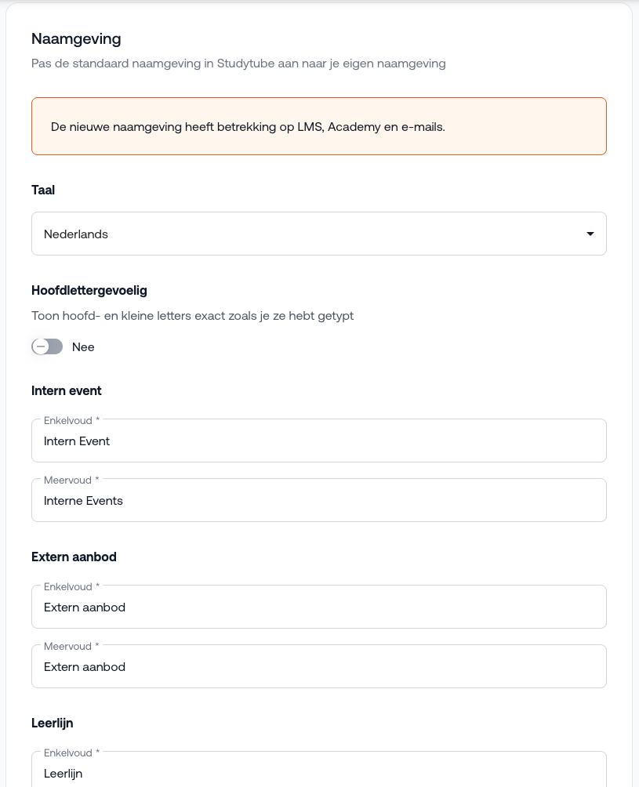Click the "Extern aanbod" section heading
Viewport: 639px width, 787px height.
pos(74,557)
